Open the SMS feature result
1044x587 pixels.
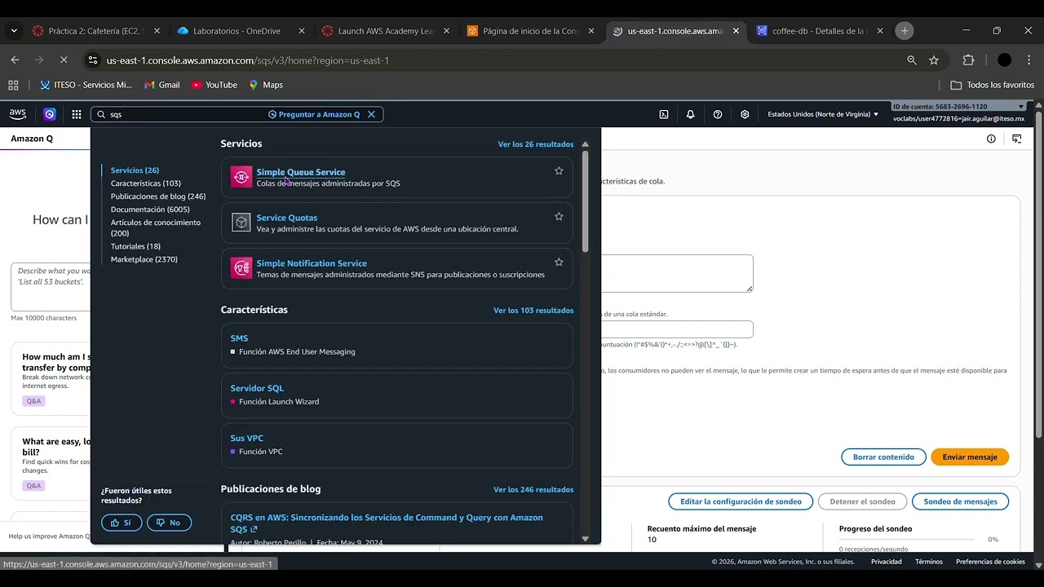[x=239, y=338]
